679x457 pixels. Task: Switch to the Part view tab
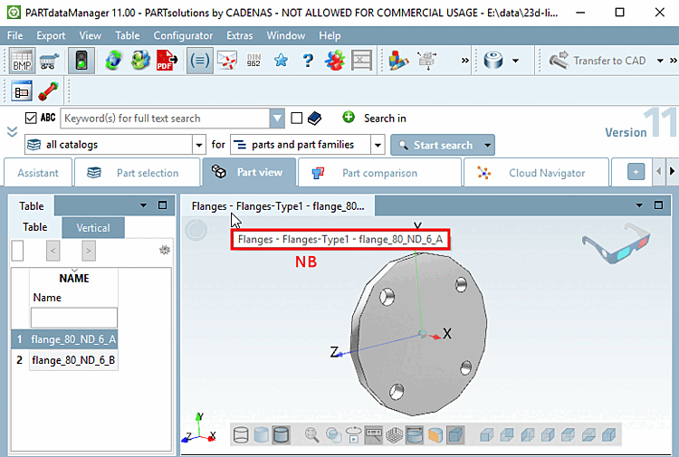pyautogui.click(x=250, y=172)
